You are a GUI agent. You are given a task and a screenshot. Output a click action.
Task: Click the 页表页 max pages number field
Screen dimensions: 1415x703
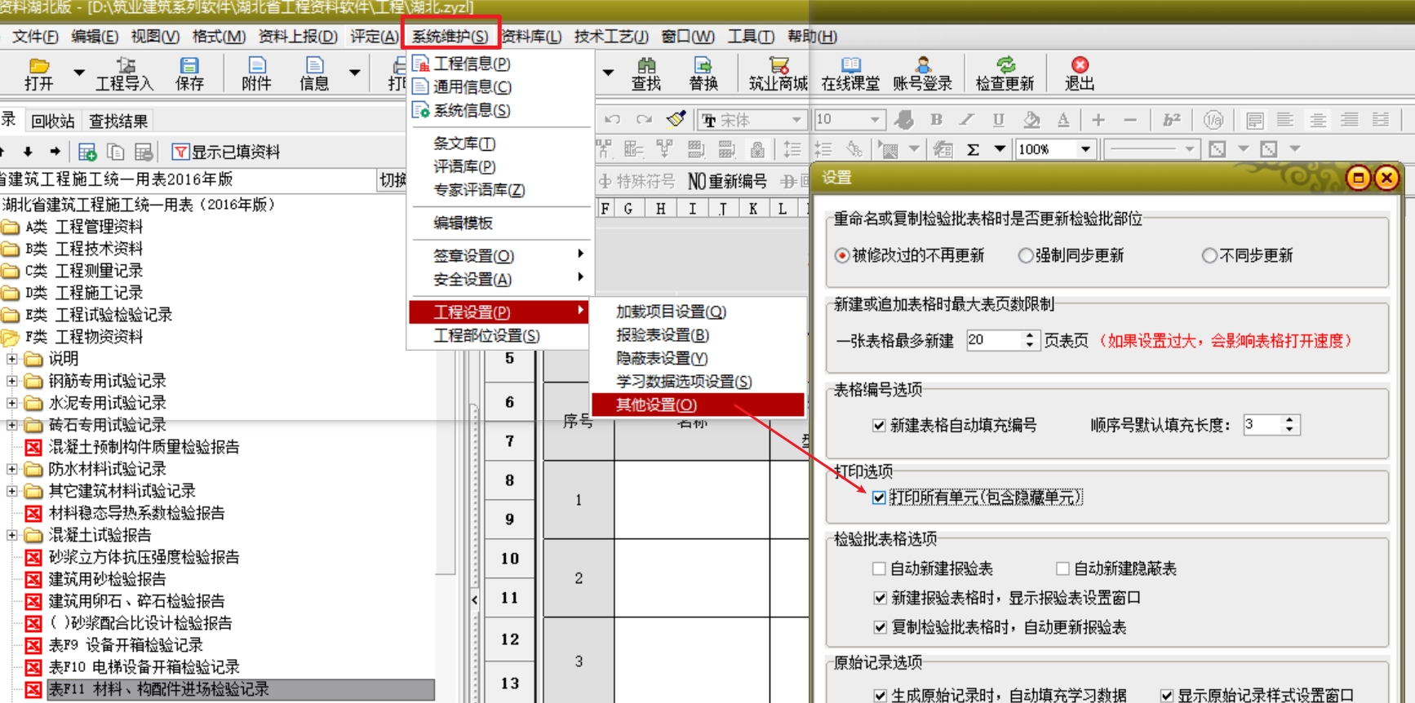click(995, 340)
